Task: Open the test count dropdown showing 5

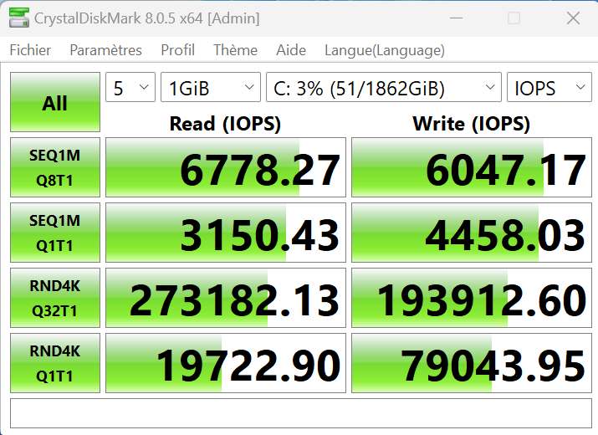Action: pyautogui.click(x=130, y=87)
